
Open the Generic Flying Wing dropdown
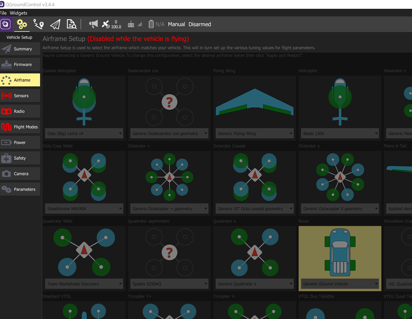click(x=254, y=133)
